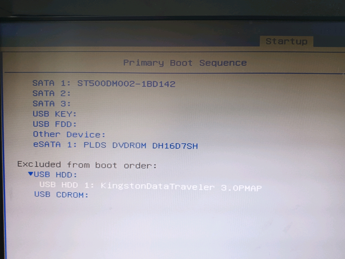This screenshot has width=345, height=259.
Task: Select the empty SATA 2 entry
Action: (52, 94)
